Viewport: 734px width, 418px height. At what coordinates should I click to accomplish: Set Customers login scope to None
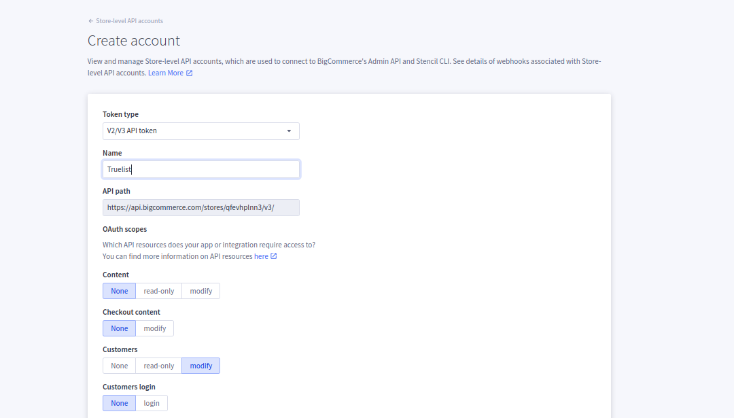(x=120, y=404)
